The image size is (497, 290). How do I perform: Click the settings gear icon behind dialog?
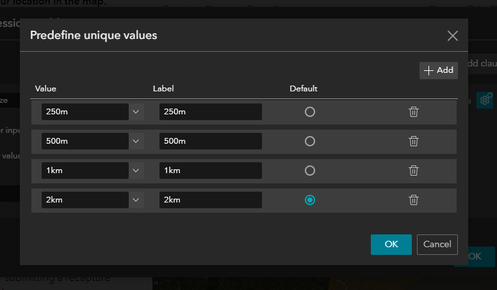click(485, 100)
